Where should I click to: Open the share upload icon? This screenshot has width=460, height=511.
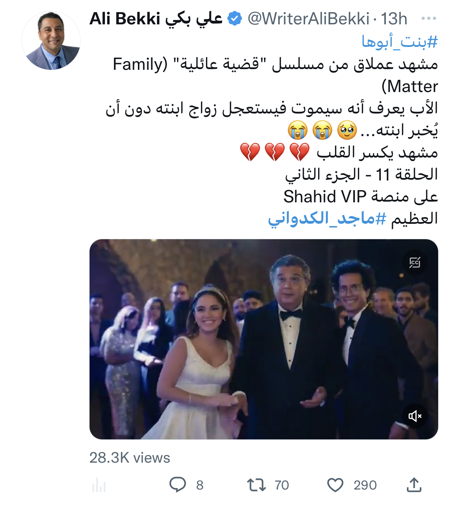point(414,485)
